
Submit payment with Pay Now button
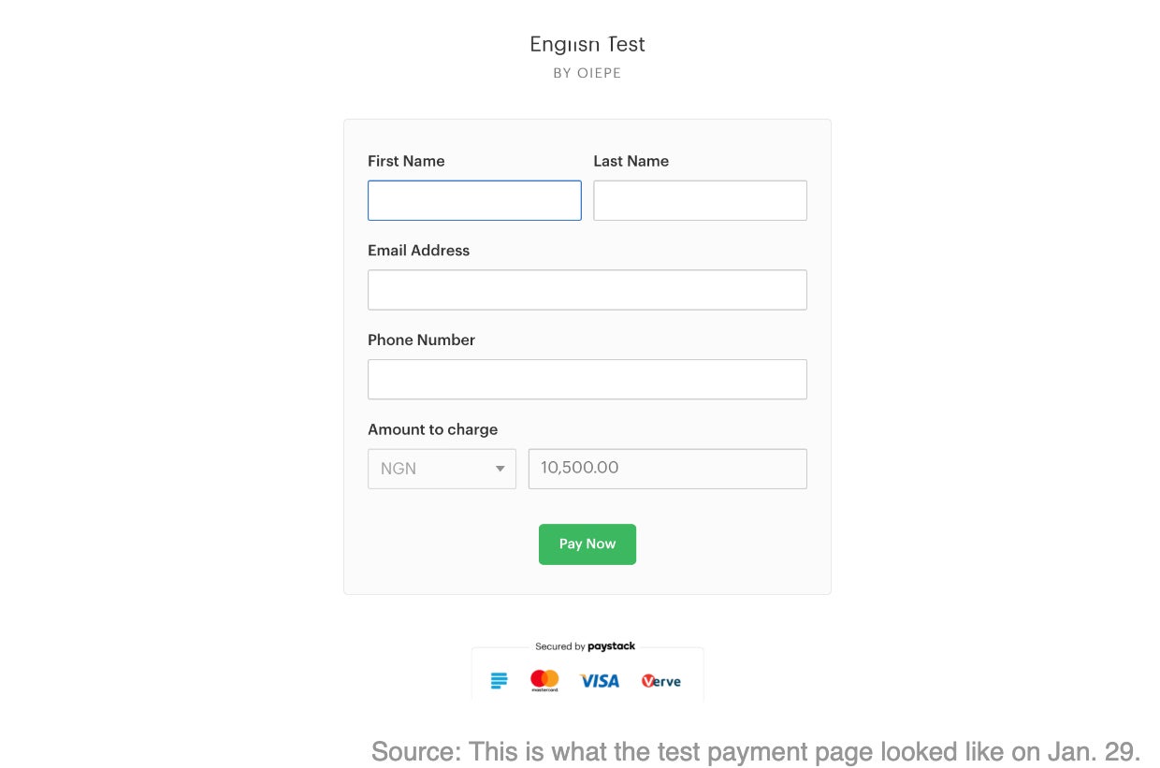(587, 544)
